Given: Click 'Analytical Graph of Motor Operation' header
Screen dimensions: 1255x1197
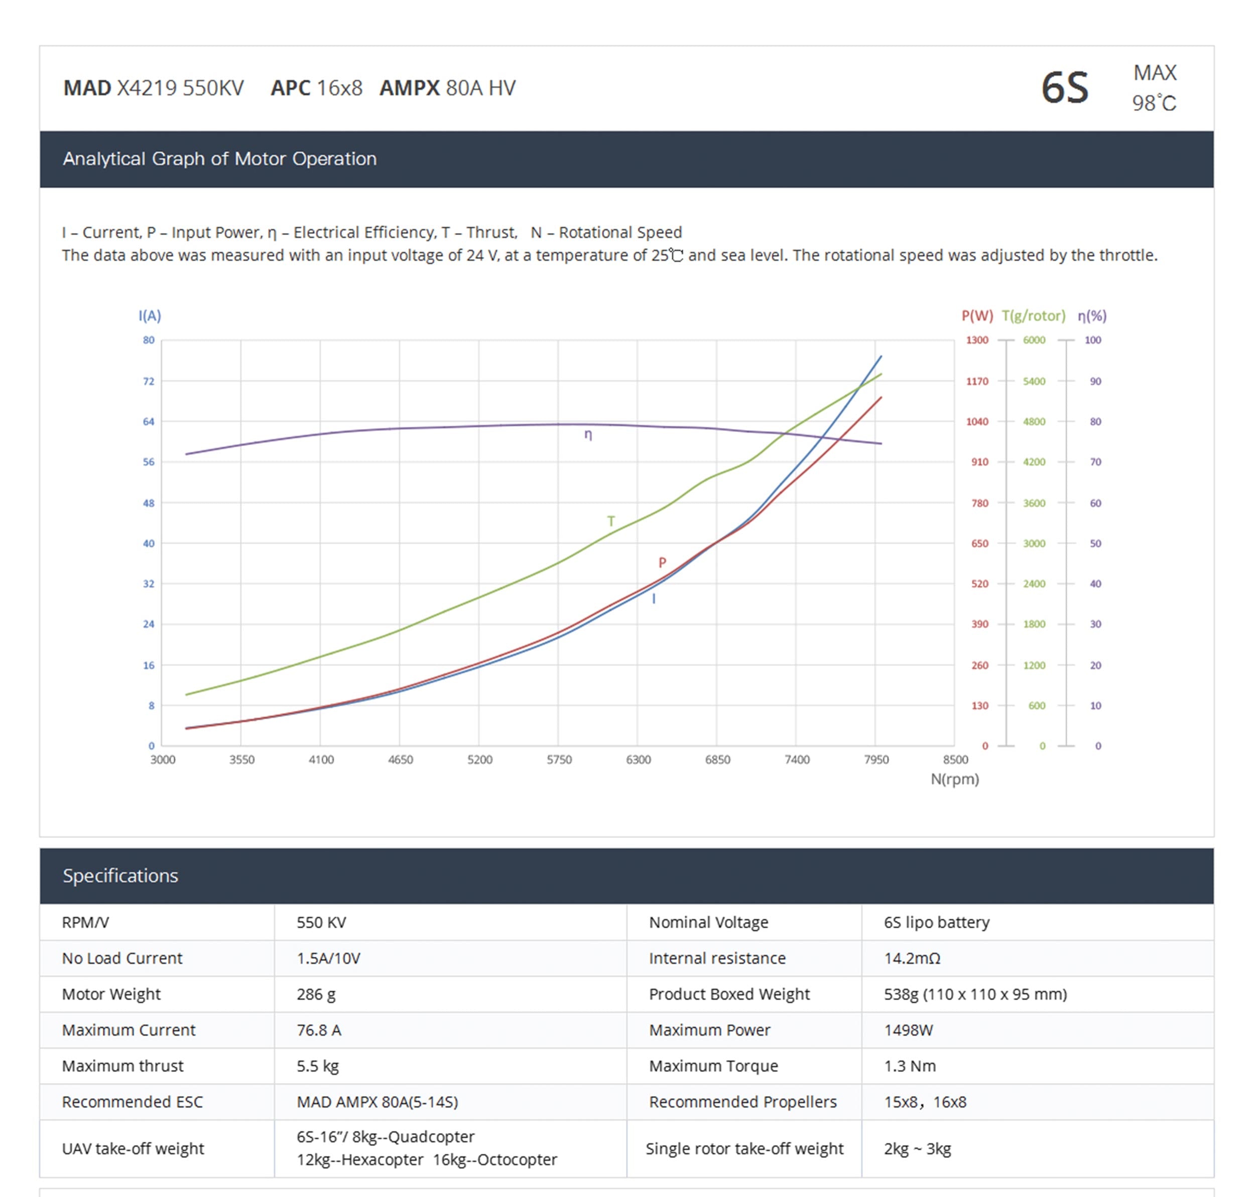Looking at the screenshot, I should (x=219, y=159).
